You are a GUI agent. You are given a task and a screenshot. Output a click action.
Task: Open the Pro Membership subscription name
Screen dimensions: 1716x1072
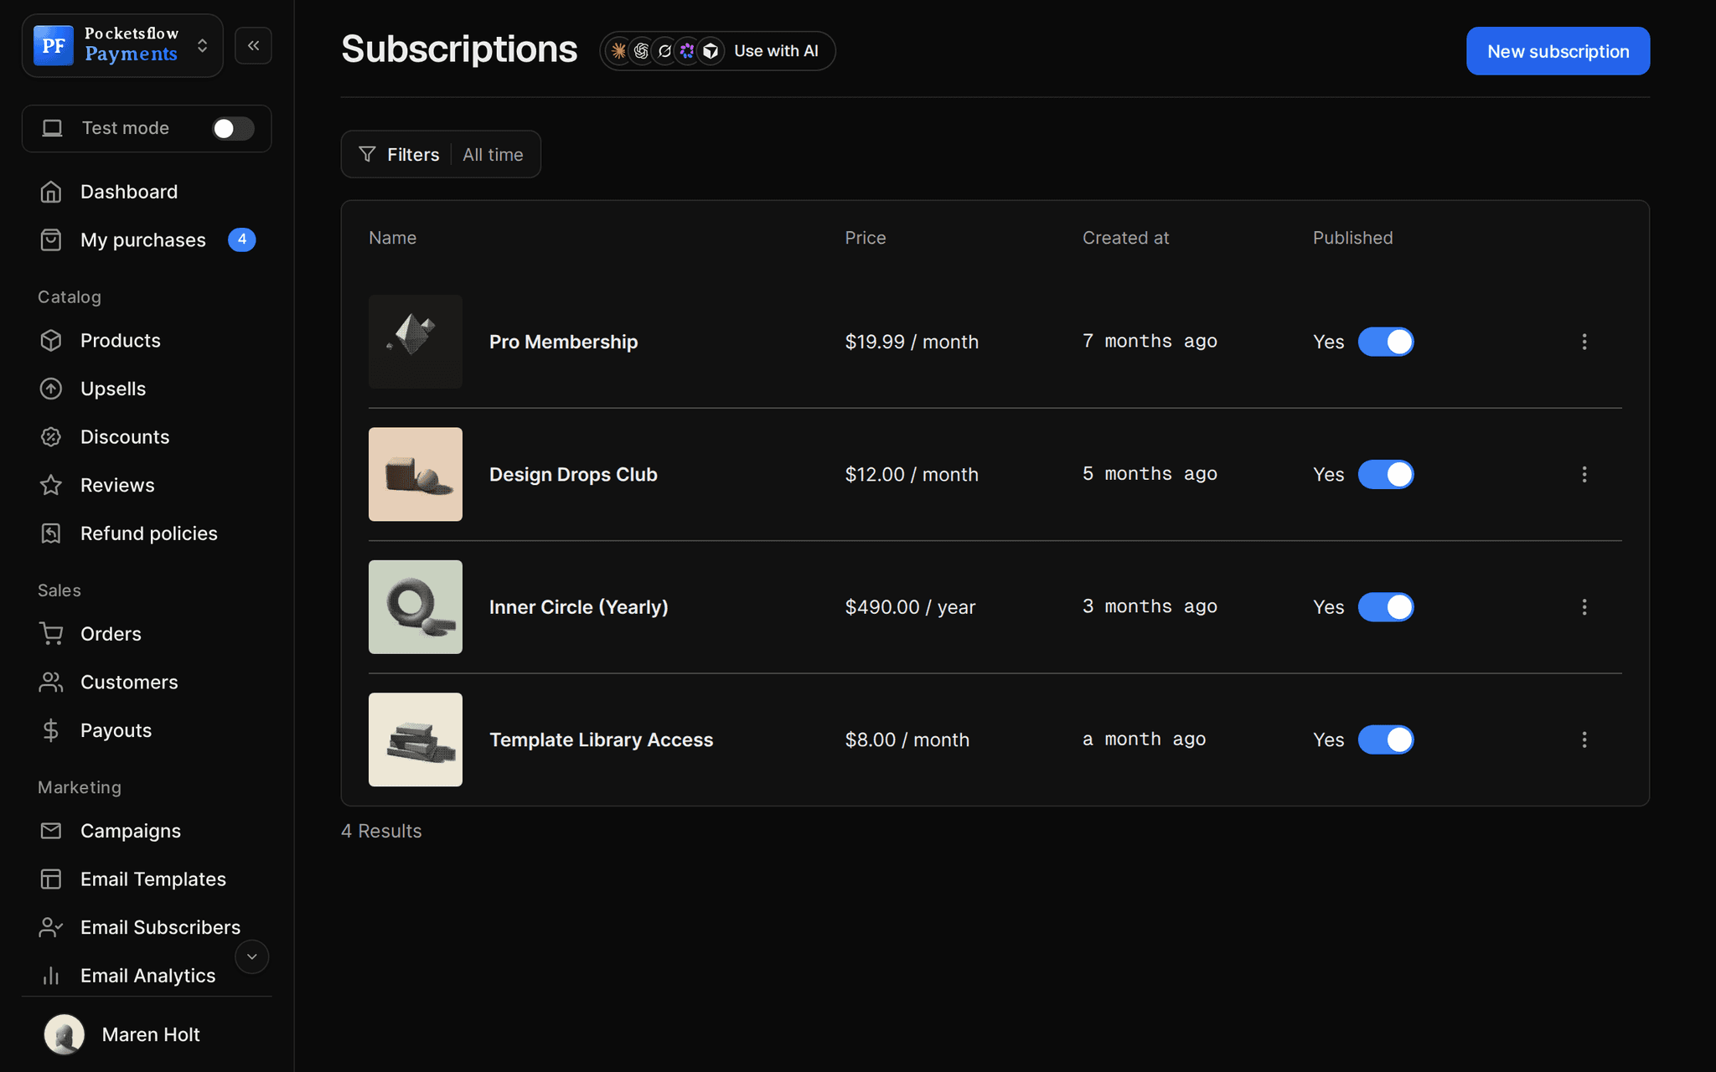pyautogui.click(x=563, y=342)
